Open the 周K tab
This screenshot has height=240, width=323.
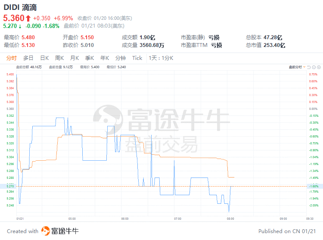[x=59, y=58]
